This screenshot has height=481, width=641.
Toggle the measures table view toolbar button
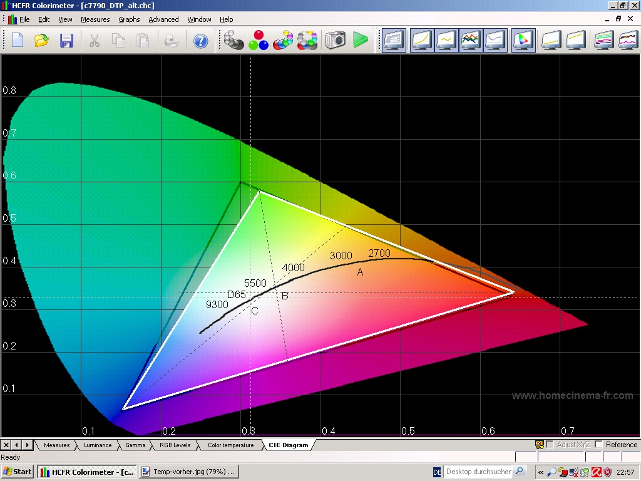tap(394, 41)
